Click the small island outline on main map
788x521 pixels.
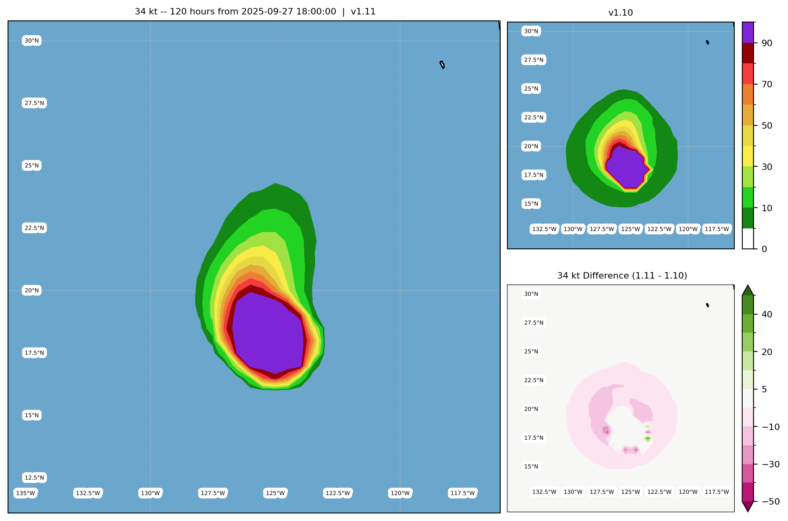tap(442, 65)
